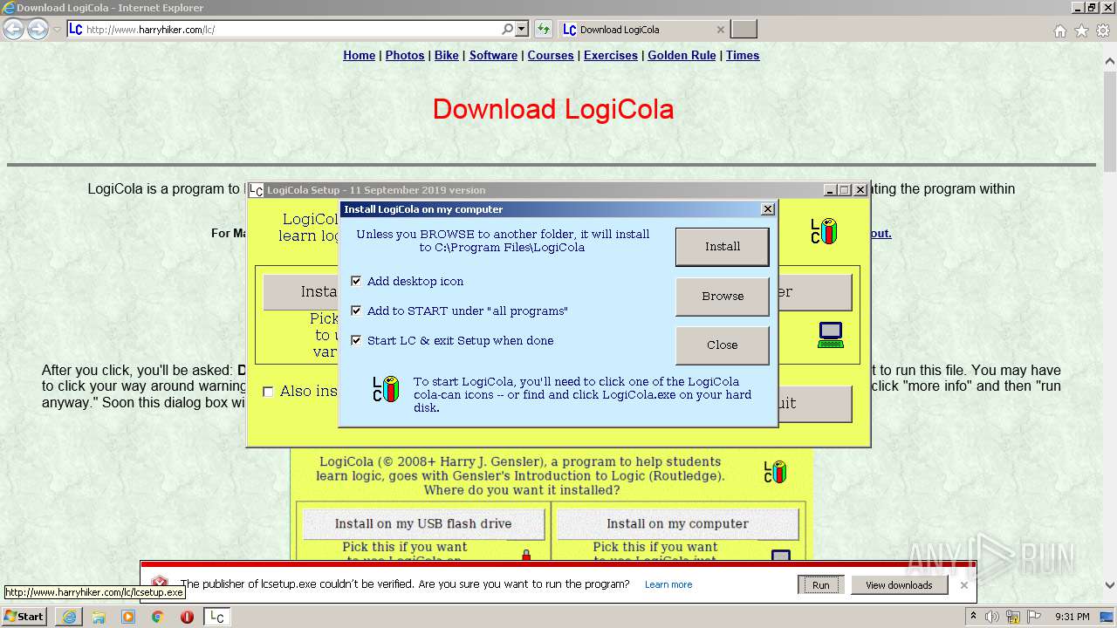Image resolution: width=1117 pixels, height=628 pixels.
Task: Click 'Install on my computer' page button
Action: (x=678, y=523)
